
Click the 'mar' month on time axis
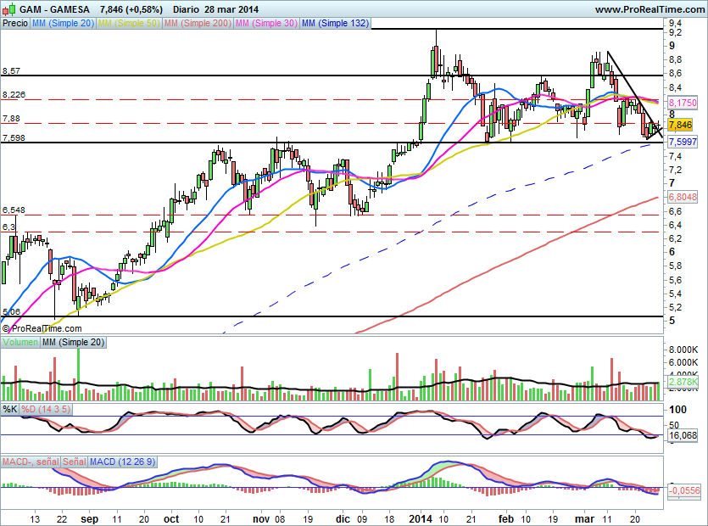[585, 519]
